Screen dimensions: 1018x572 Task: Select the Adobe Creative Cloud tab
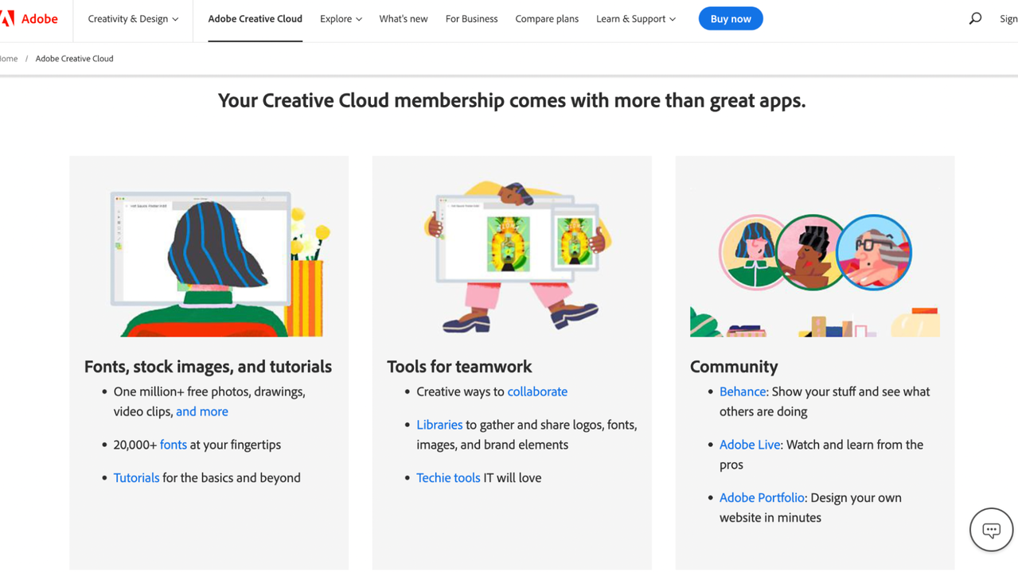click(255, 19)
